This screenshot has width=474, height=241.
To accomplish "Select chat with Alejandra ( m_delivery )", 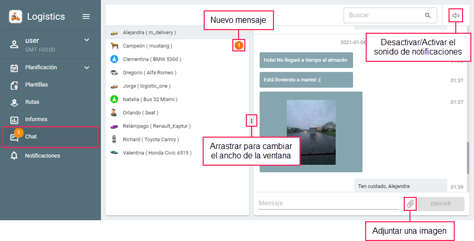I will click(177, 33).
